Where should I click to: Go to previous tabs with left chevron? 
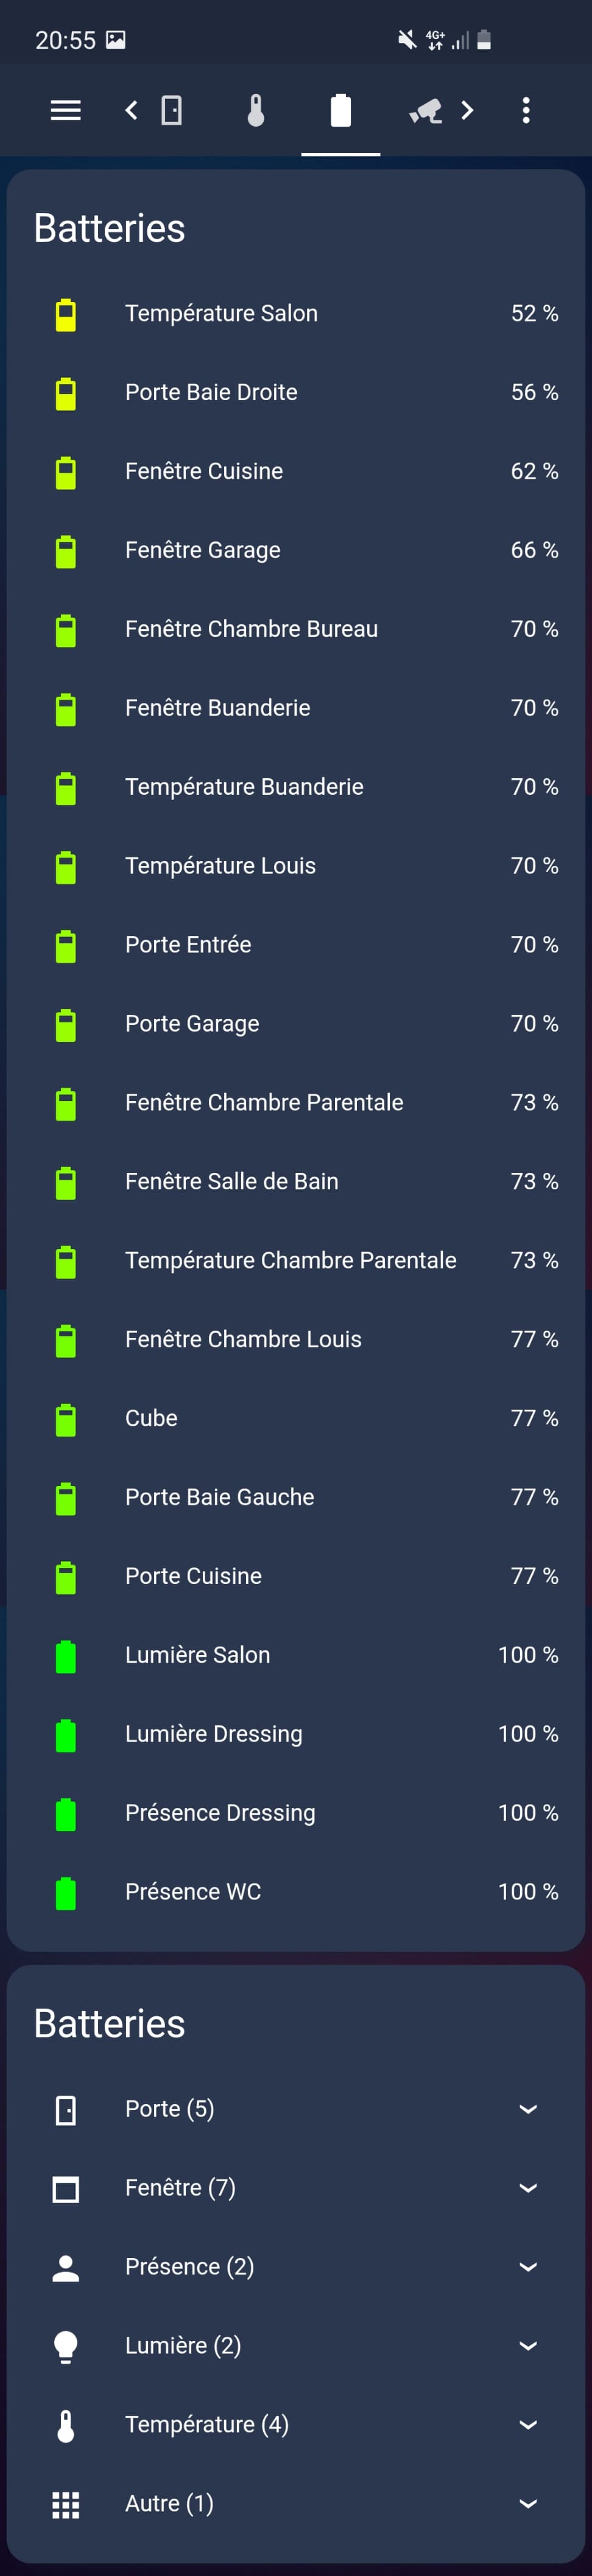[x=131, y=110]
